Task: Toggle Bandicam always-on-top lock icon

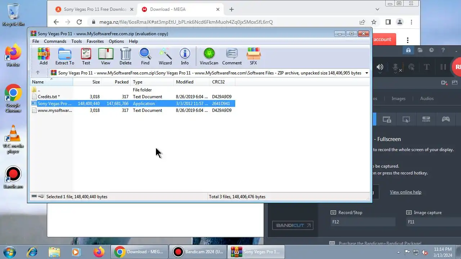Action: 408,50
